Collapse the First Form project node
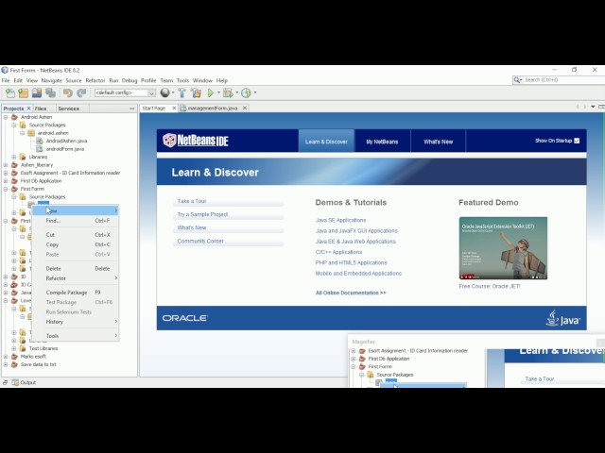605x453 pixels. [x=6, y=189]
